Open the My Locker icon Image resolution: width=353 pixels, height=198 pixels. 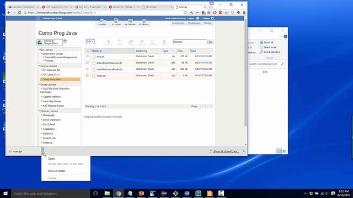point(116,21)
